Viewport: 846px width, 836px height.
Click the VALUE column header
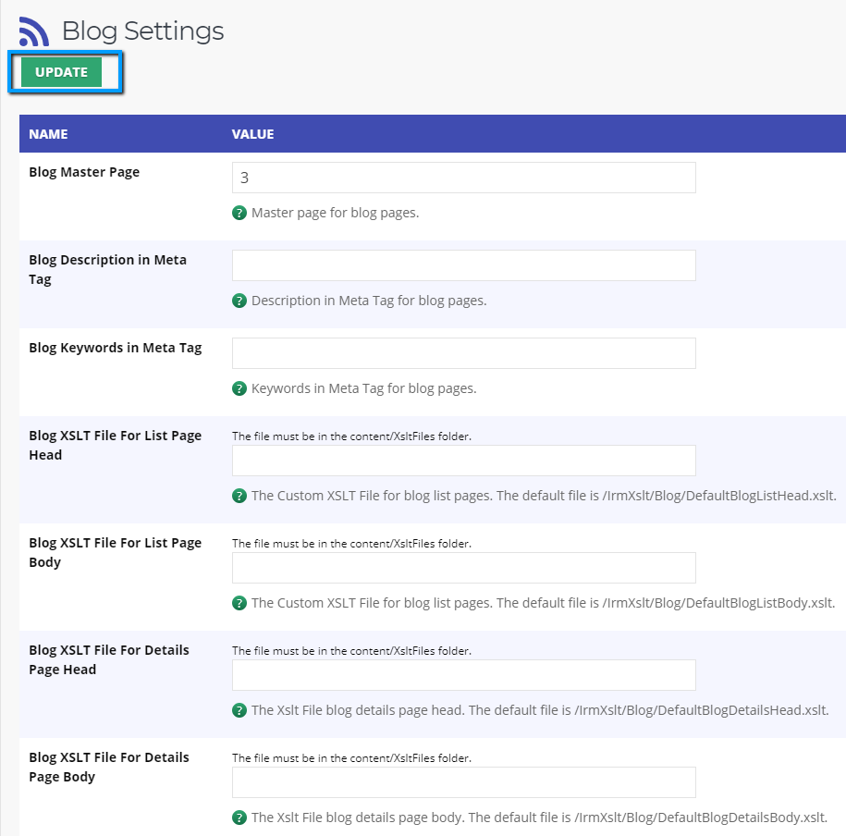(x=252, y=134)
